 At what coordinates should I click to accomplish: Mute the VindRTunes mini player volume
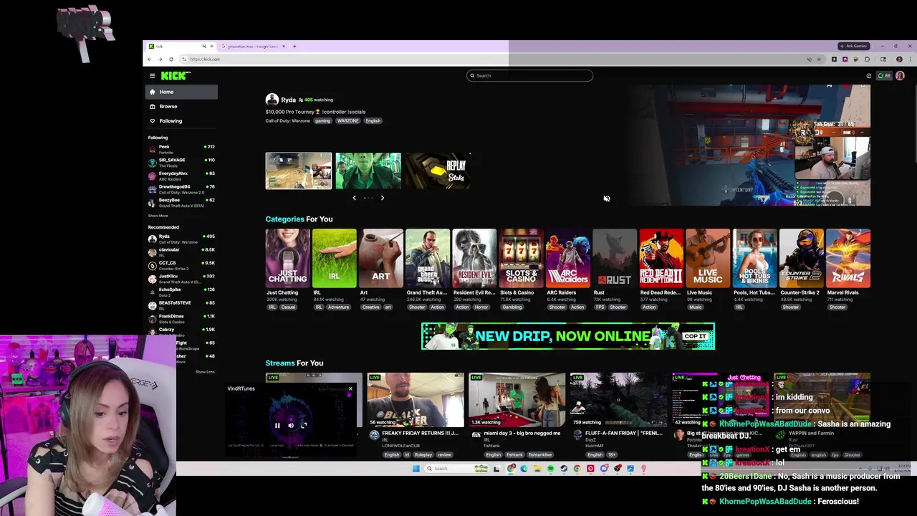(x=291, y=426)
